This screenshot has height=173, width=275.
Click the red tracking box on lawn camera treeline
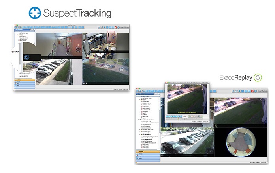pyautogui.click(x=92, y=61)
